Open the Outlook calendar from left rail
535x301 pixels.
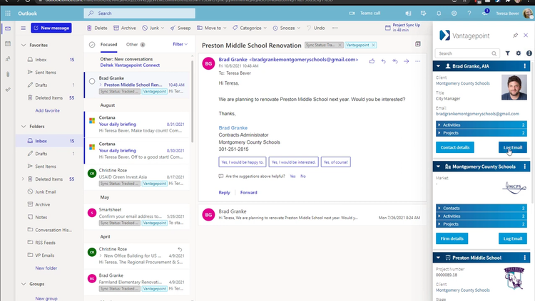(8, 44)
